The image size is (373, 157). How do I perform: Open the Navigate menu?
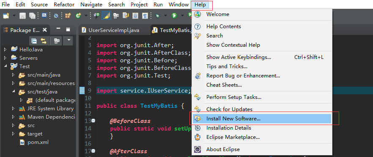click(91, 5)
